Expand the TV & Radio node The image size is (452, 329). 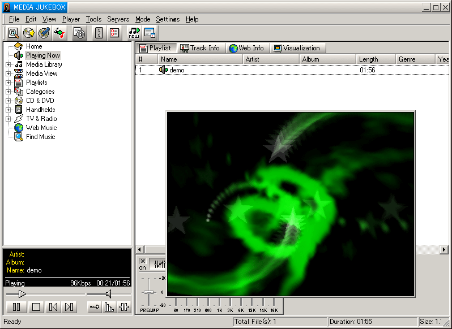(8, 119)
